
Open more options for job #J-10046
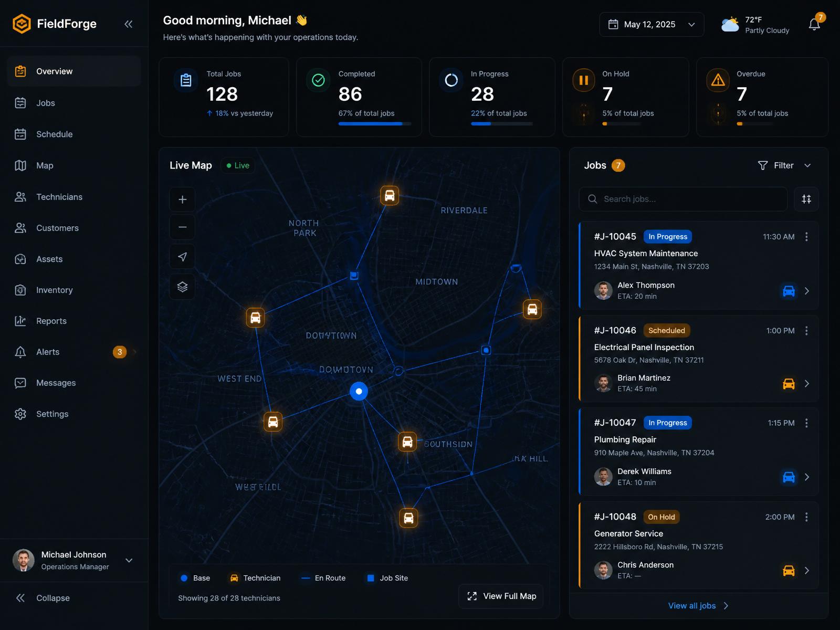tap(806, 331)
